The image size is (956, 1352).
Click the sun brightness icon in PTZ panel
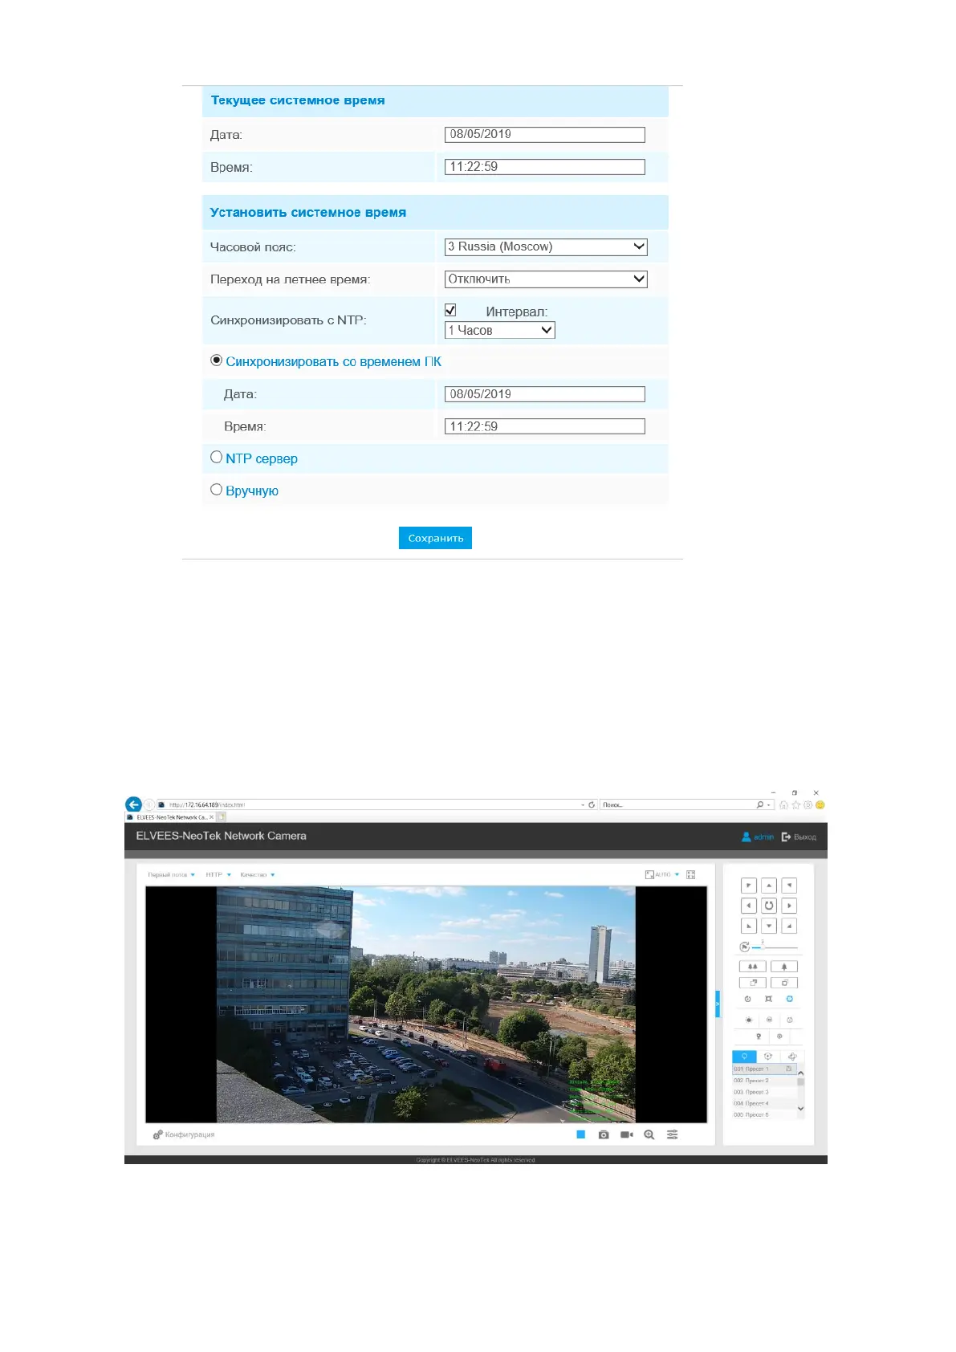[749, 1020]
